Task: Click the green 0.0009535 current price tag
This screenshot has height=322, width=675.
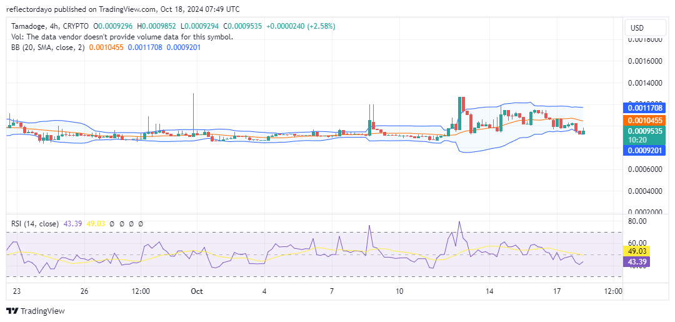Action: tap(644, 135)
